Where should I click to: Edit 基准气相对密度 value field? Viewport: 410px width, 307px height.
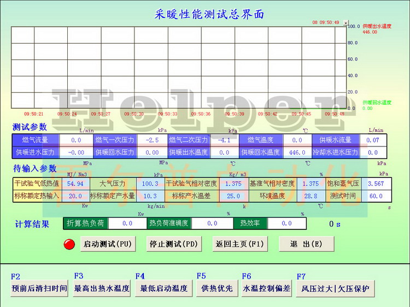311,184
